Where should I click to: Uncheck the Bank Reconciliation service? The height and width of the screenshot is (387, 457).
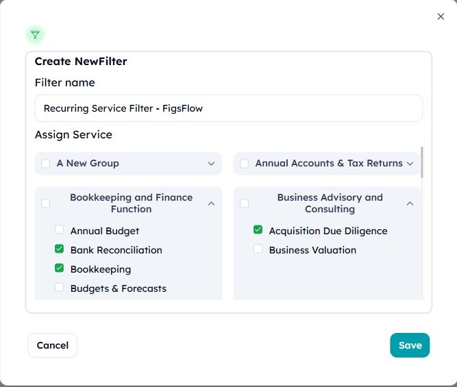(59, 249)
